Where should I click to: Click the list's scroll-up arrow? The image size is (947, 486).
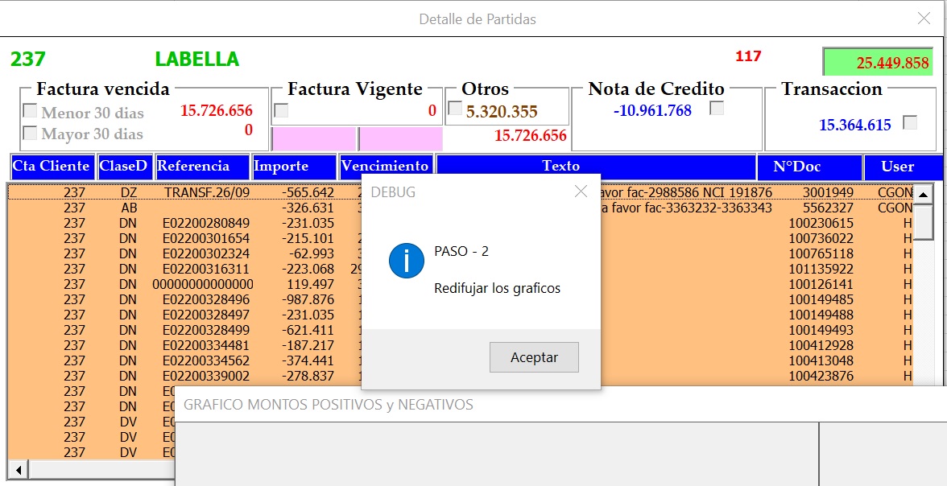pos(923,195)
